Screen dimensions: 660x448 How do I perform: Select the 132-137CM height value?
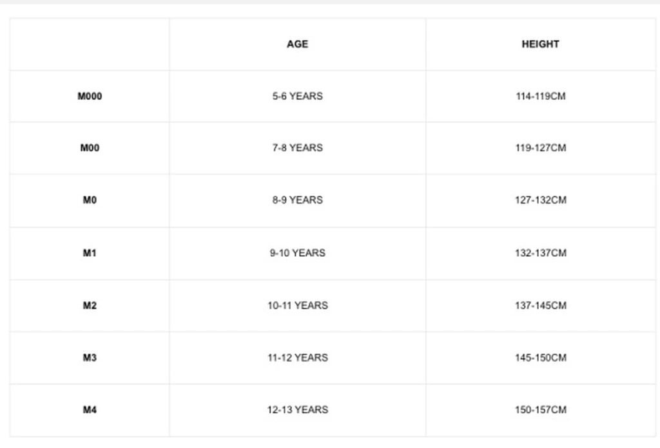(540, 253)
